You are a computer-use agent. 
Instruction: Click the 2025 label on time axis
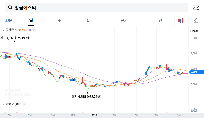pyautogui.click(x=94, y=115)
